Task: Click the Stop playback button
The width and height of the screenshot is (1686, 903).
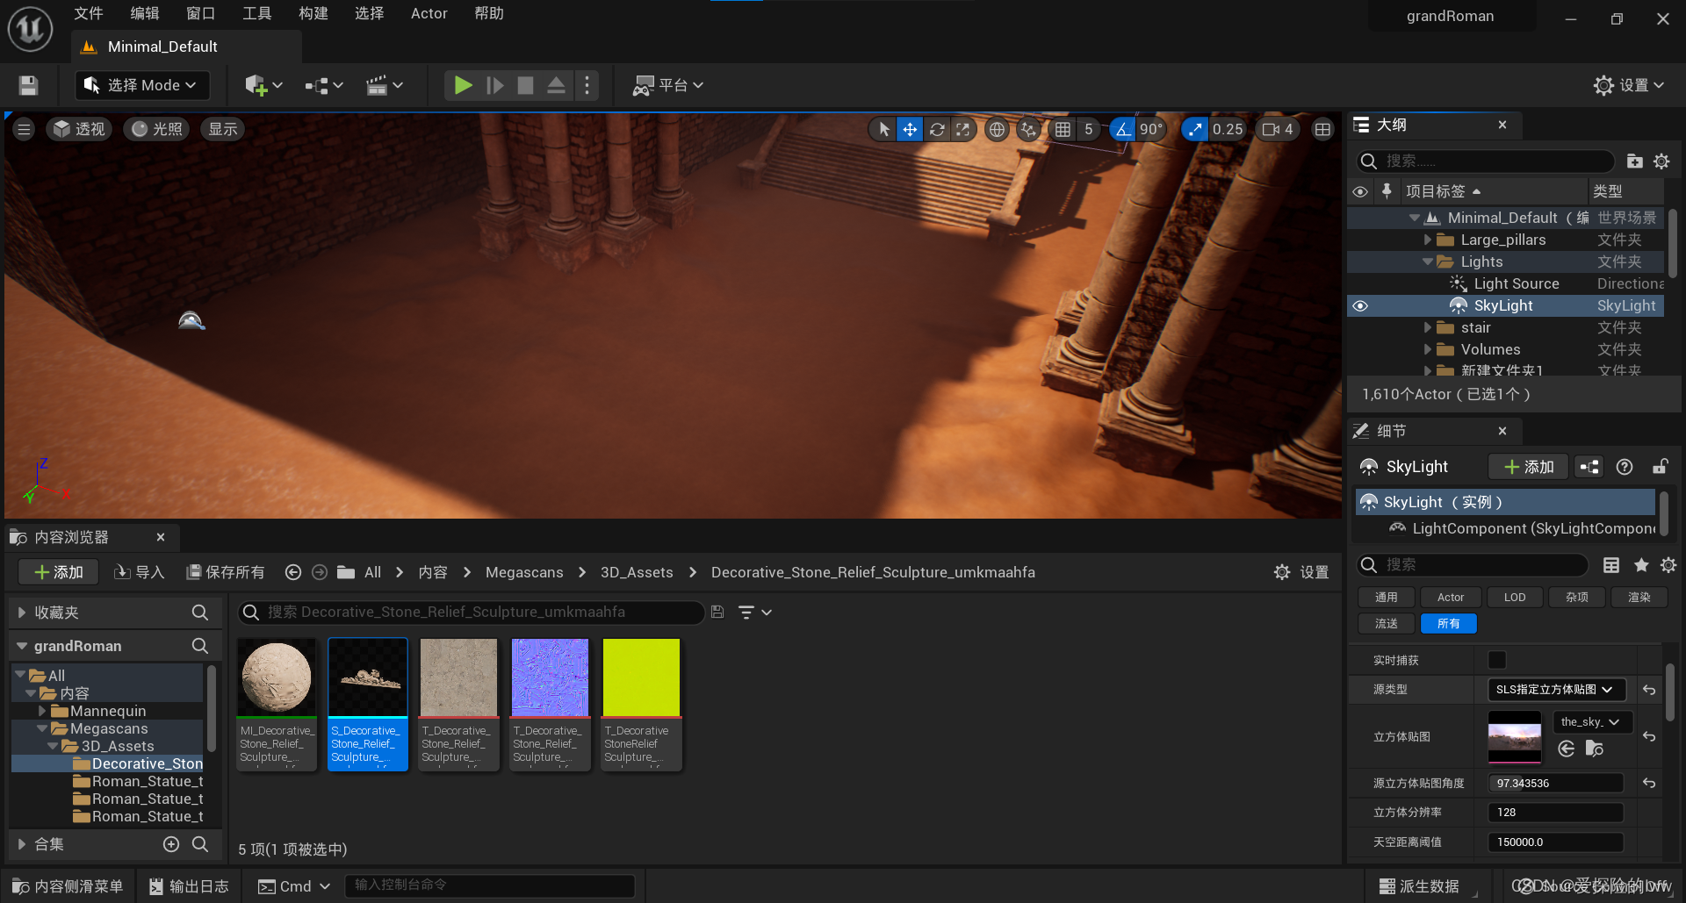Action: [x=525, y=85]
